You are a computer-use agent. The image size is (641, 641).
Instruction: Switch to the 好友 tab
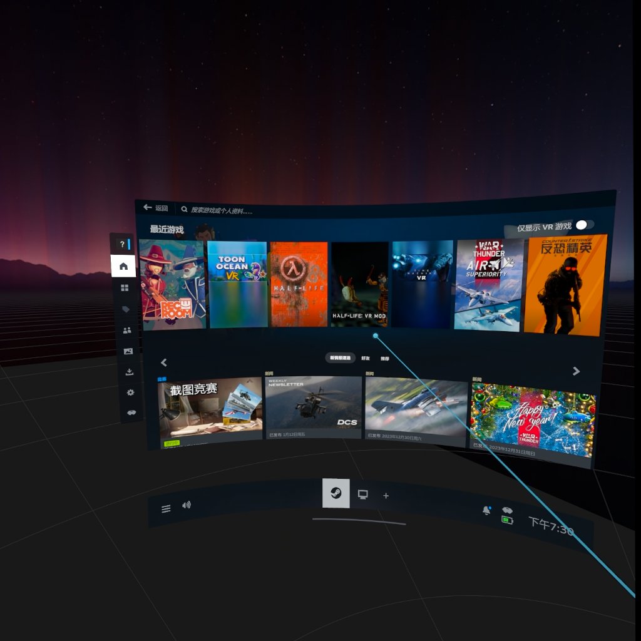tap(366, 358)
